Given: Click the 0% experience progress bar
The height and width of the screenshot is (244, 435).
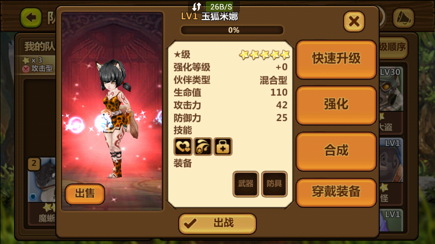Looking at the screenshot, I should coord(232,30).
